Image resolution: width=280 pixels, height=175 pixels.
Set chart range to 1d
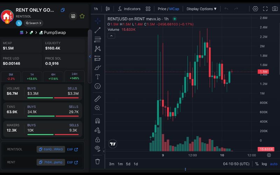tap(136, 164)
